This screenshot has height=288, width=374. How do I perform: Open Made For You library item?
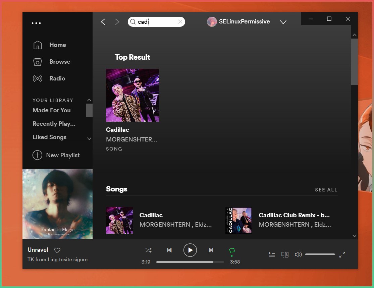(x=52, y=110)
